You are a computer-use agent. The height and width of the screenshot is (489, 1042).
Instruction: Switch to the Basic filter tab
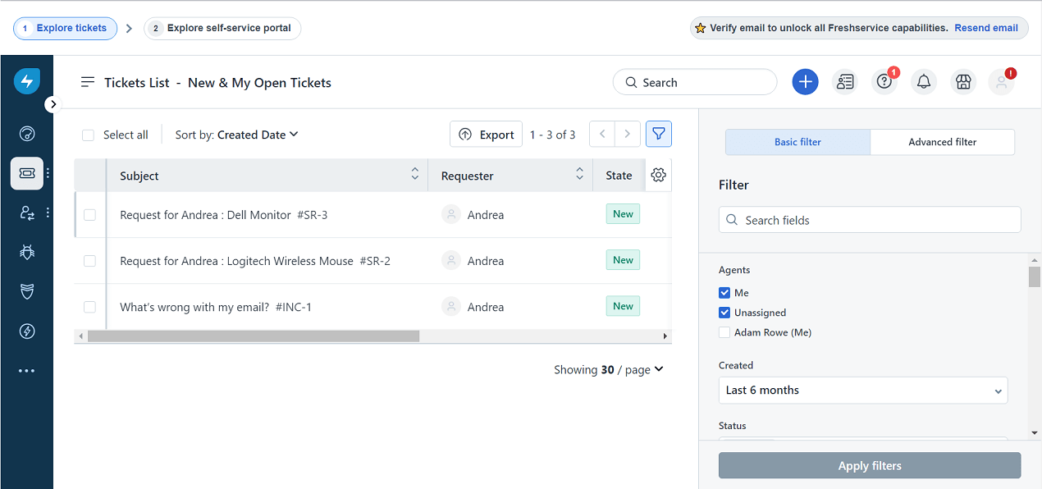797,142
